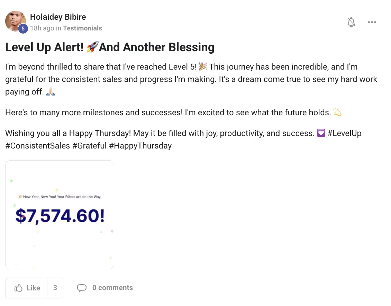Click Holaidey Bibire's profile avatar
Viewport: 391px width, 306px height.
15,21
